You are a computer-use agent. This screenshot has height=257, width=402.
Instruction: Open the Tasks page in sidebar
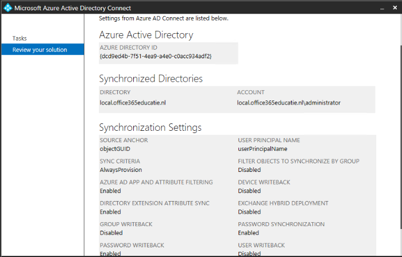click(19, 38)
